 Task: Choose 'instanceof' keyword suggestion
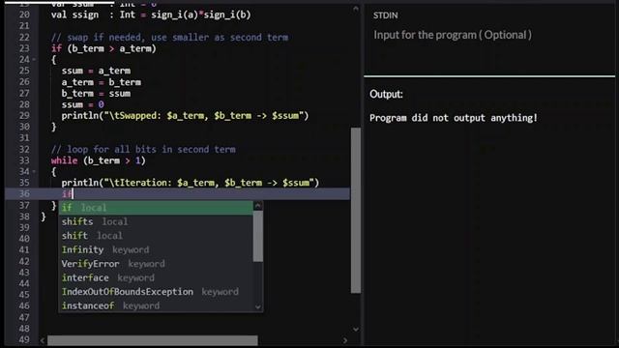(156, 305)
